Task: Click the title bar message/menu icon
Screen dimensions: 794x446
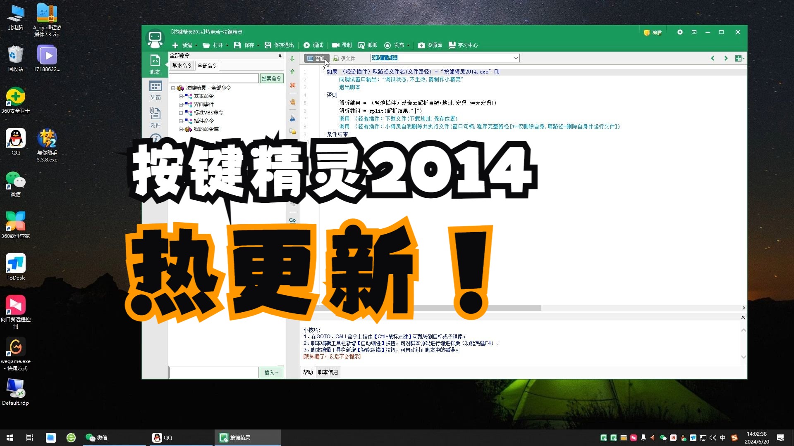Action: pos(694,32)
